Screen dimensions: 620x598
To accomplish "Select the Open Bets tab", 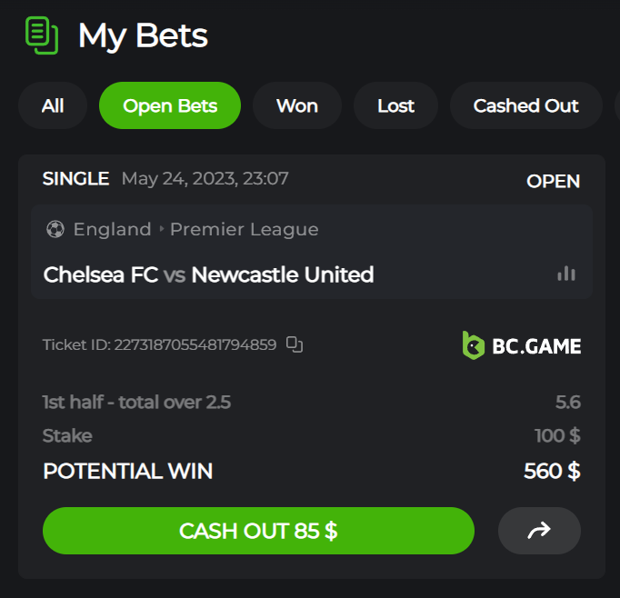I will (170, 105).
